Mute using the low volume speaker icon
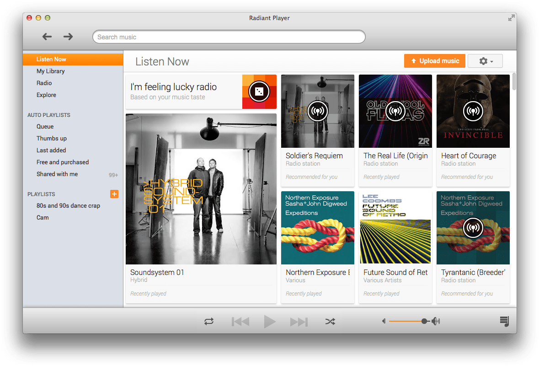This screenshot has height=366, width=539. coord(384,321)
